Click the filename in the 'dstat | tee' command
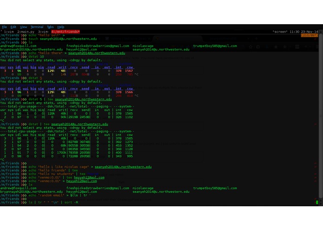Image resolution: width=323 pixels, height=230 pixels. pos(79,124)
